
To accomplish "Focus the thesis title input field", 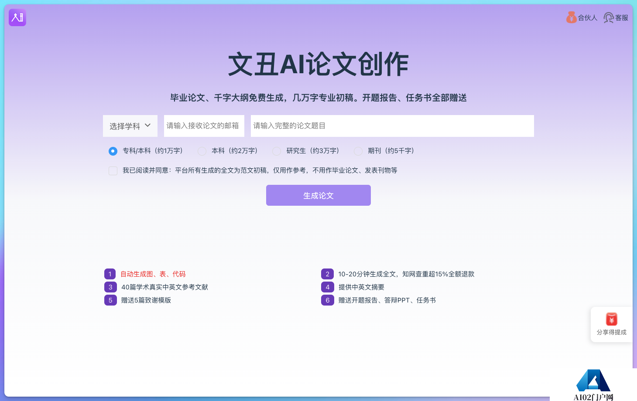I will tap(392, 126).
